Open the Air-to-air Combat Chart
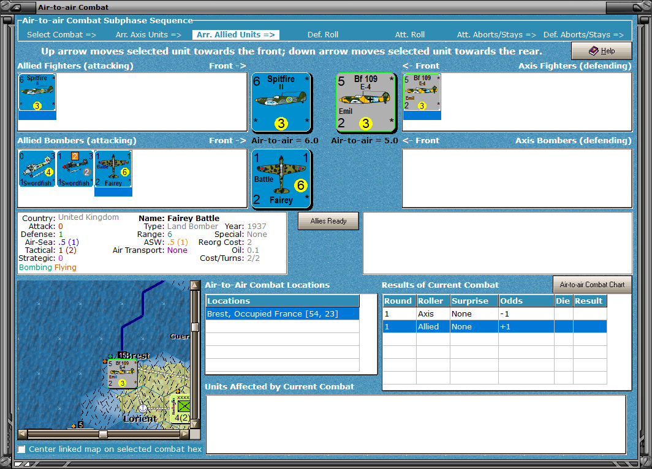Viewport: 652px width, 469px height. point(592,285)
